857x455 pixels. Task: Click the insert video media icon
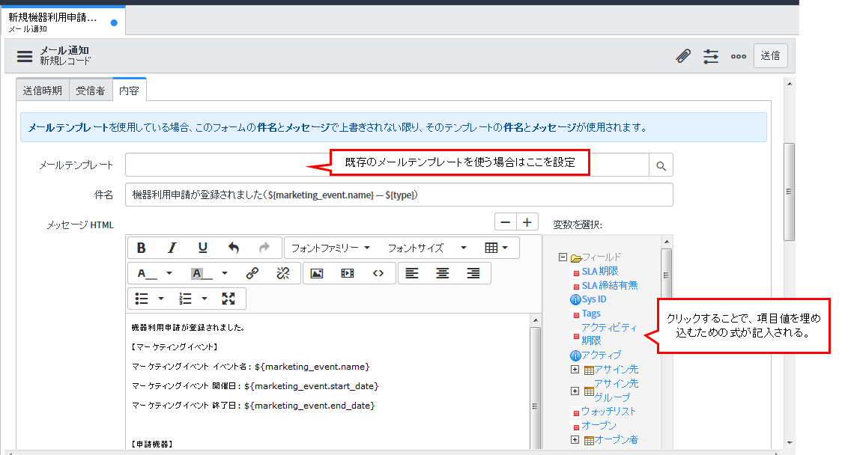pos(347,273)
